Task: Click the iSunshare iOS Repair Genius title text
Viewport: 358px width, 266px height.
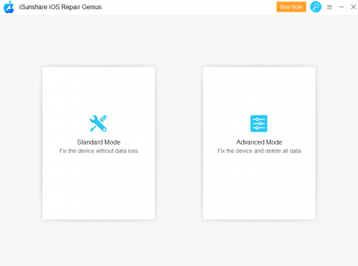Action: [61, 7]
